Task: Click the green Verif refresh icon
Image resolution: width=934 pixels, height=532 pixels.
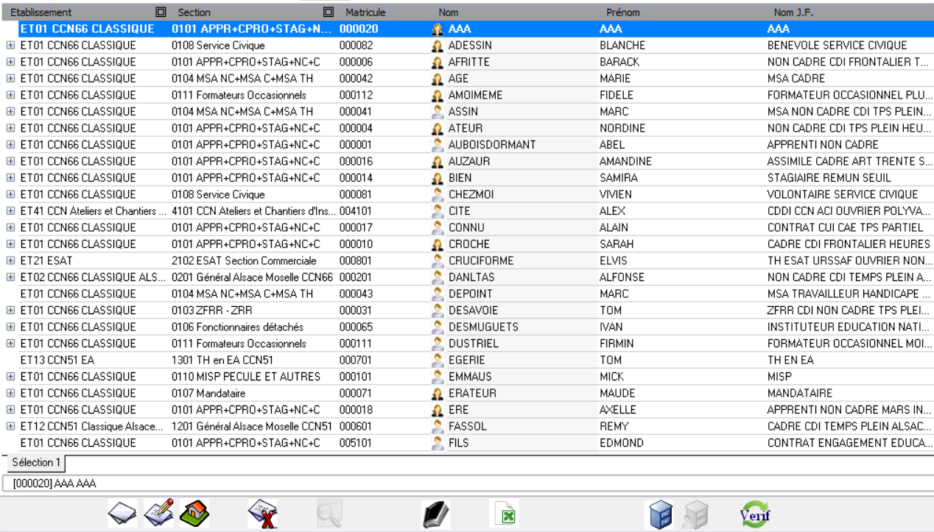Action: (x=755, y=514)
